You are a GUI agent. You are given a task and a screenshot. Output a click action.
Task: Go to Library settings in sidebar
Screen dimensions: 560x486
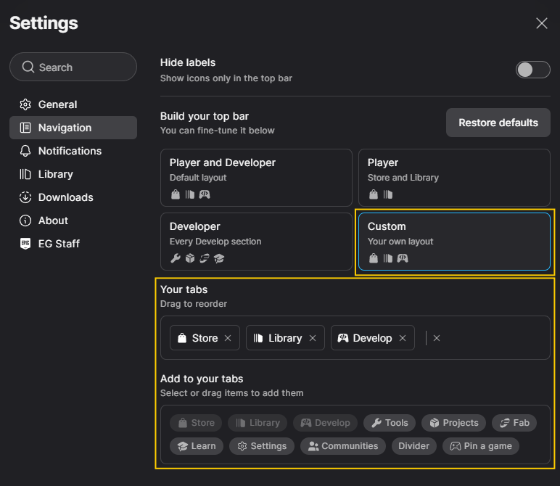coord(73,174)
